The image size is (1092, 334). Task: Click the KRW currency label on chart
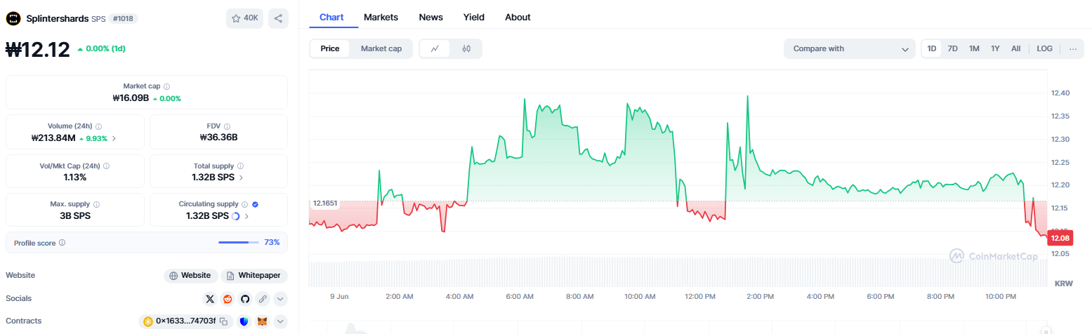[1064, 283]
